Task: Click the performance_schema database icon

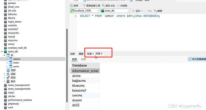Action: [x=5, y=100]
